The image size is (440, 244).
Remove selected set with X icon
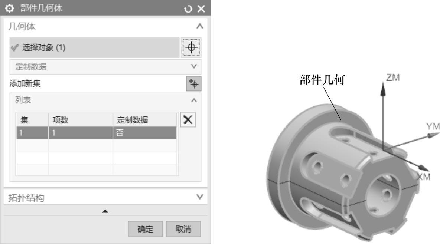pos(188,120)
